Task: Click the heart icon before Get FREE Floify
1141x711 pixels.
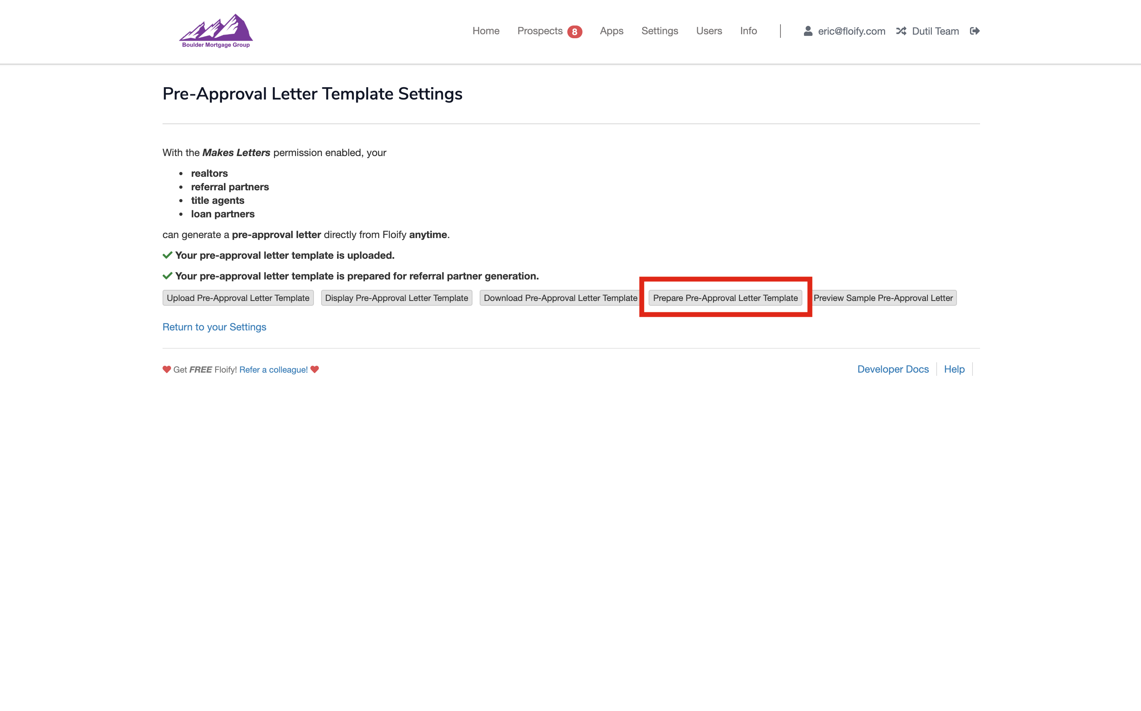Action: (167, 369)
